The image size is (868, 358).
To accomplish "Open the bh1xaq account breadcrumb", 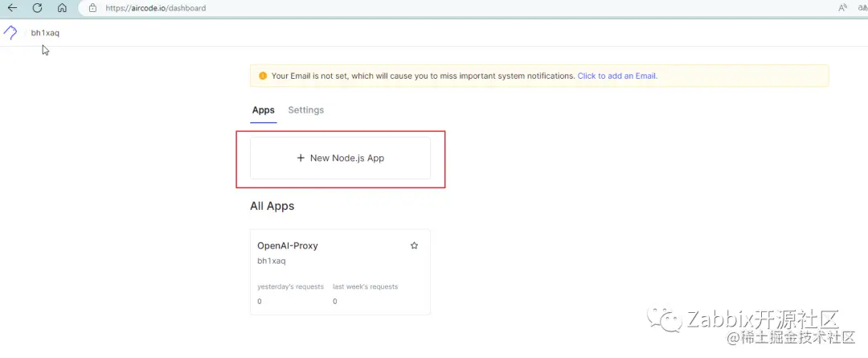I will tap(45, 33).
